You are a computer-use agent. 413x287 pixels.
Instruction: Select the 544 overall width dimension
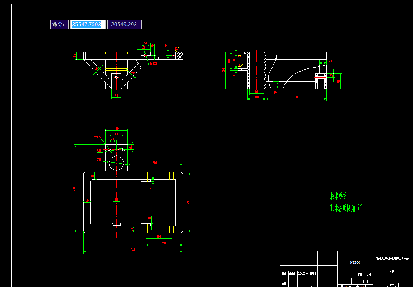click(x=133, y=250)
